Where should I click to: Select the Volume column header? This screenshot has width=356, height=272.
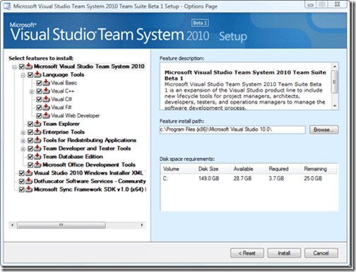178,169
